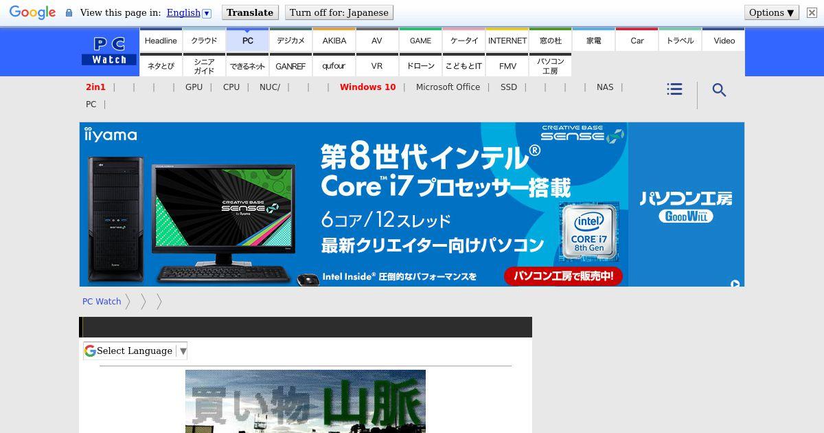Click the iiyama Core i7 banner ad

tap(412, 204)
